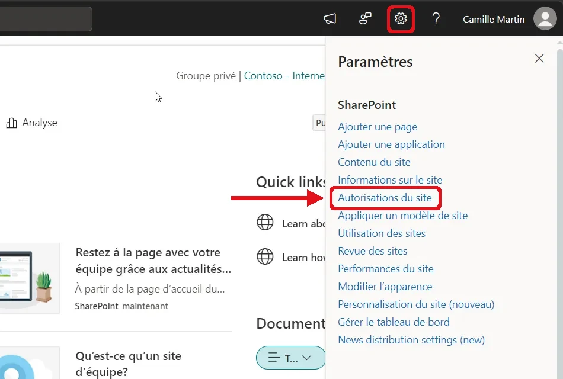Click Camille Martin's profile avatar
563x379 pixels.
(x=545, y=18)
